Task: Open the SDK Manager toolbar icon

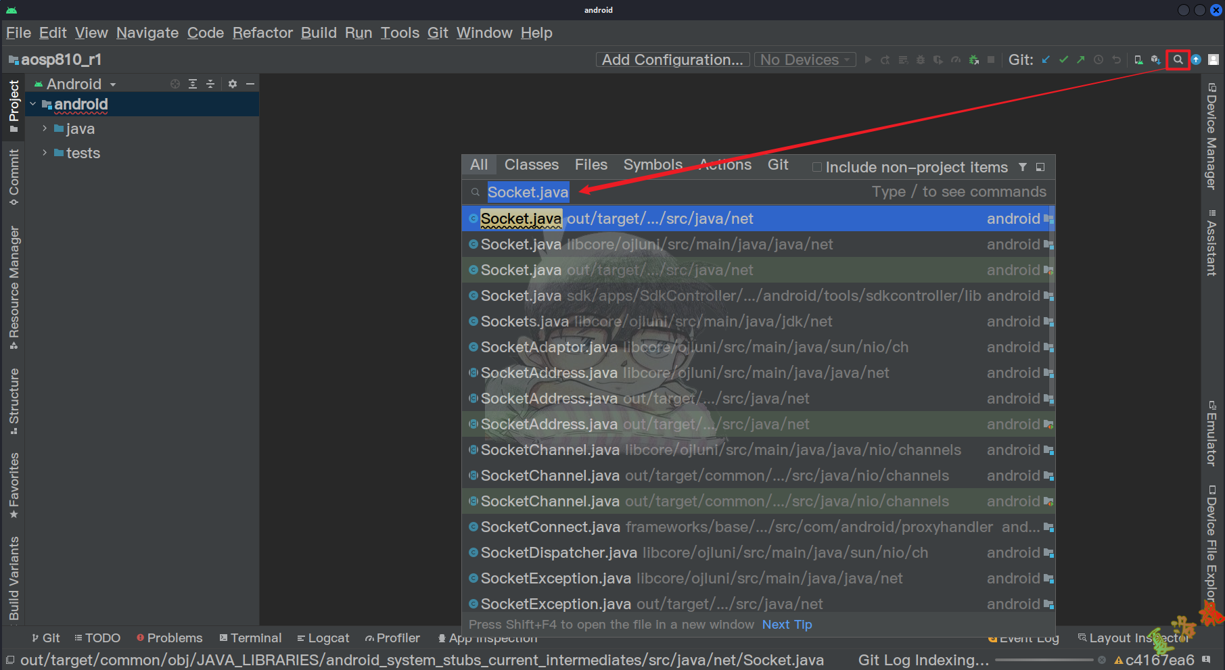Action: (1156, 59)
